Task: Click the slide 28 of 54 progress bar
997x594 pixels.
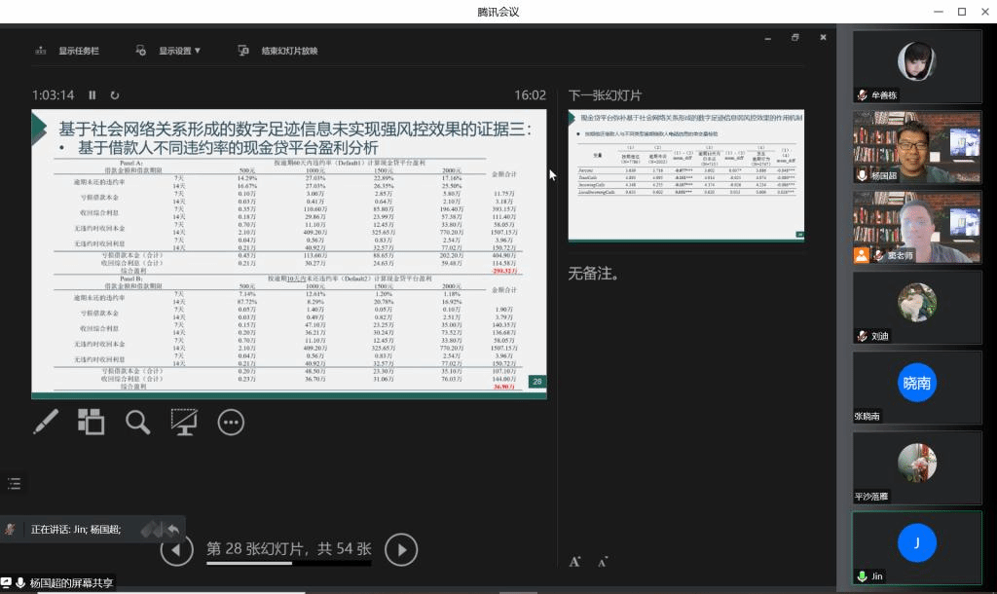Action: [x=288, y=563]
